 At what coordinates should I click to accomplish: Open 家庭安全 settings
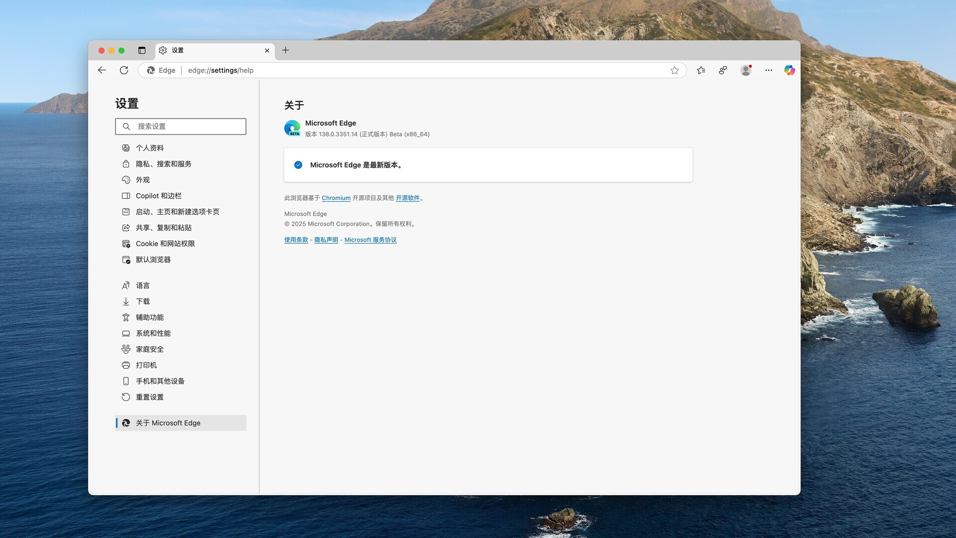pos(181,349)
